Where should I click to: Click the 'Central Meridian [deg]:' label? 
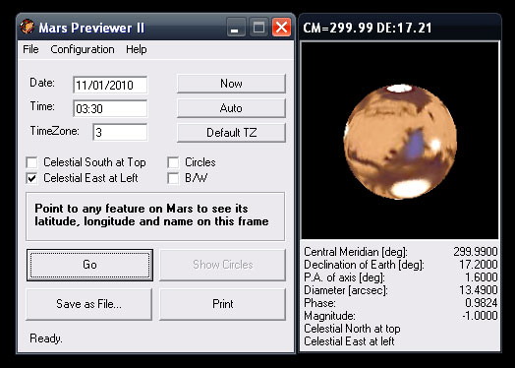[356, 252]
